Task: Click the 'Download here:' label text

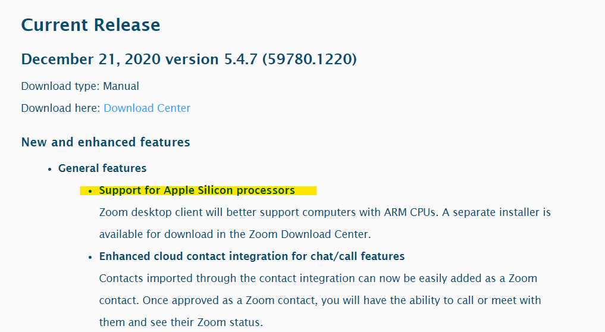Action: click(x=61, y=108)
